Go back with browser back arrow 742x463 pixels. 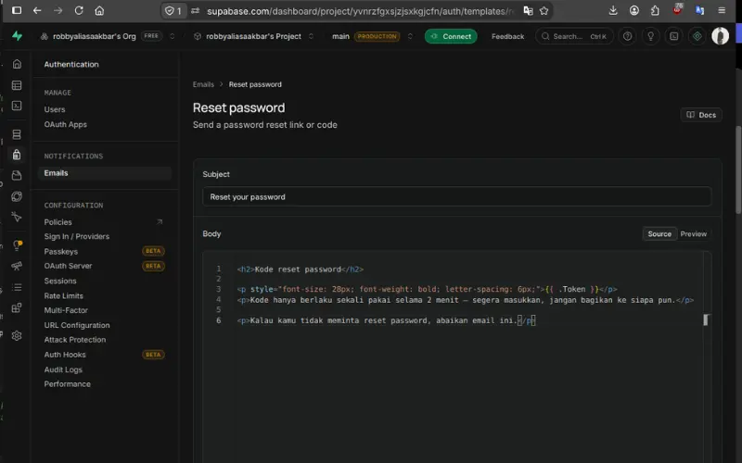[x=37, y=10]
